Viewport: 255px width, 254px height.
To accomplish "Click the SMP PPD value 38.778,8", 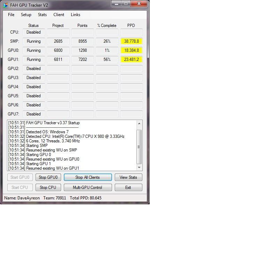I will (132, 41).
